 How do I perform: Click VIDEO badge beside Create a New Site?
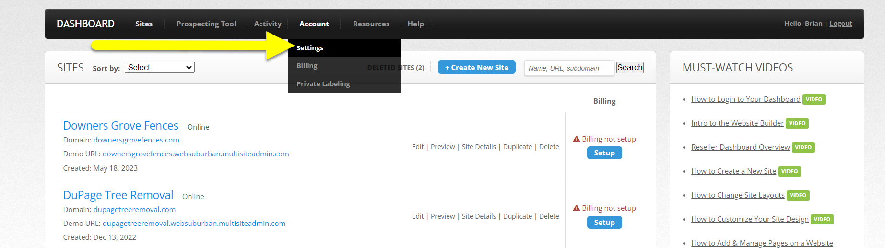(x=790, y=172)
